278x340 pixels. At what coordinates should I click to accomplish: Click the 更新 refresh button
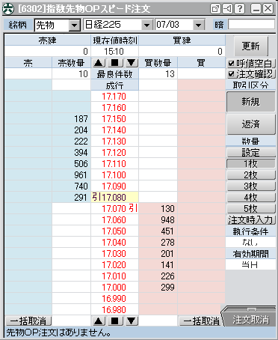click(251, 46)
